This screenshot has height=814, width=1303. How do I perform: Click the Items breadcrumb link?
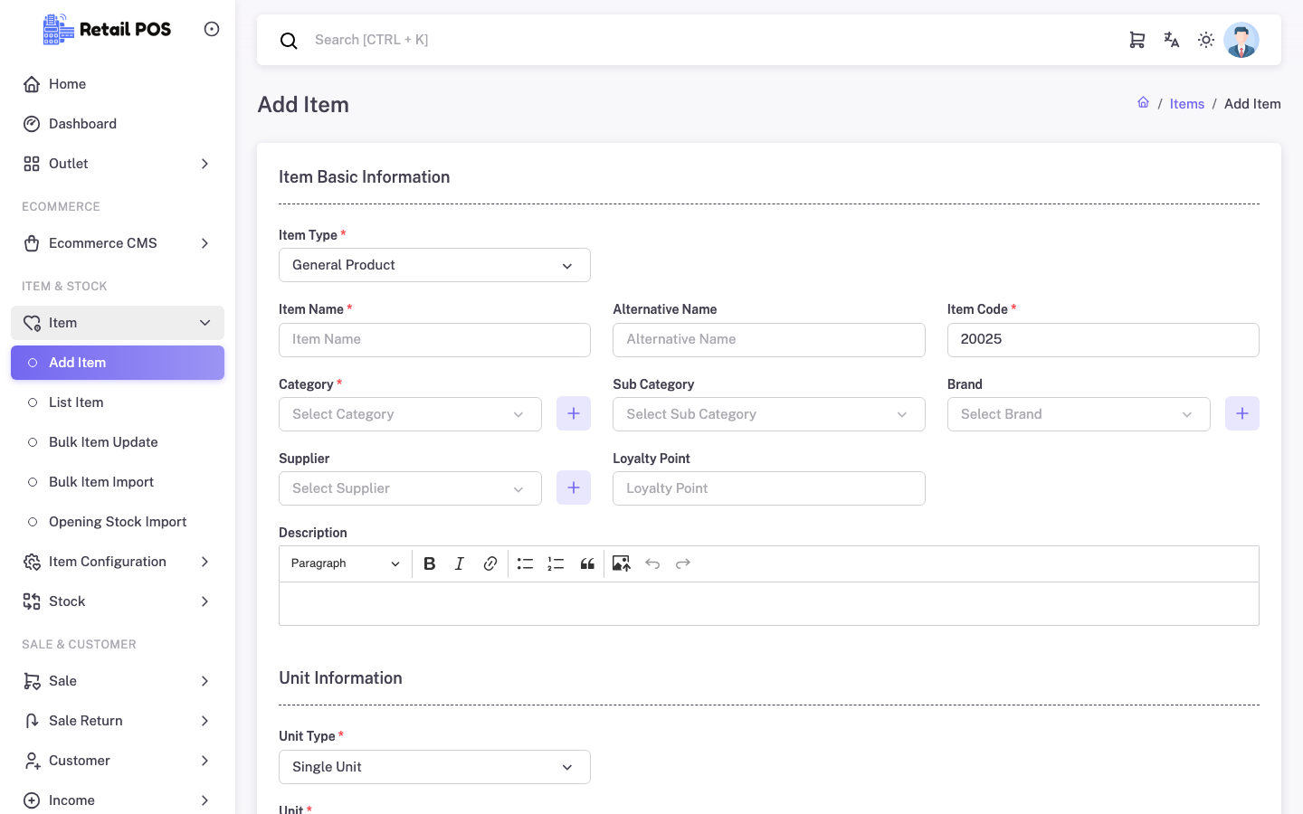[x=1187, y=104]
